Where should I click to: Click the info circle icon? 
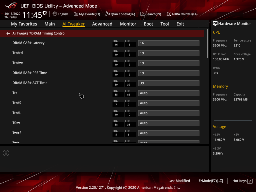tap(6, 153)
